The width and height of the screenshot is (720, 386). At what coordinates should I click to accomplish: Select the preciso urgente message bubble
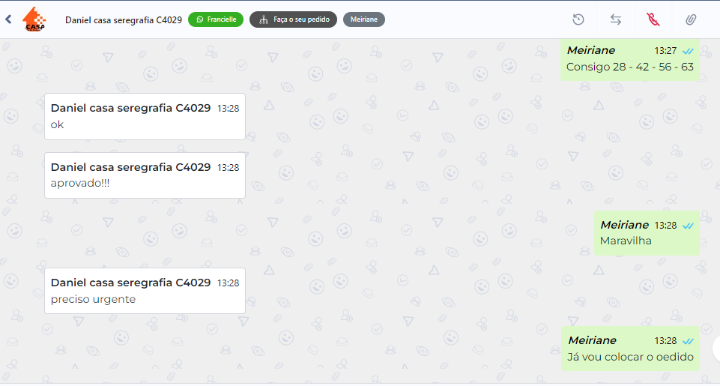coord(145,291)
